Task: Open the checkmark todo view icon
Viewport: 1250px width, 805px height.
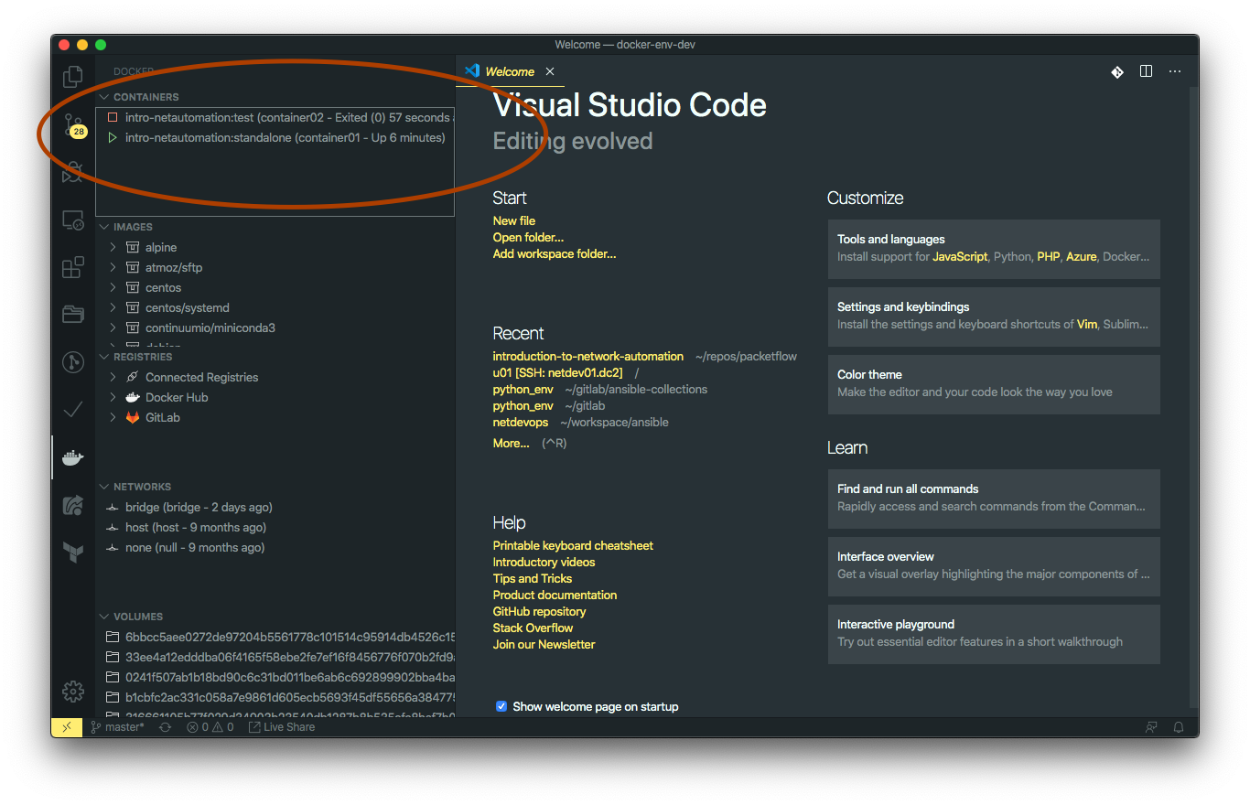Action: (73, 410)
